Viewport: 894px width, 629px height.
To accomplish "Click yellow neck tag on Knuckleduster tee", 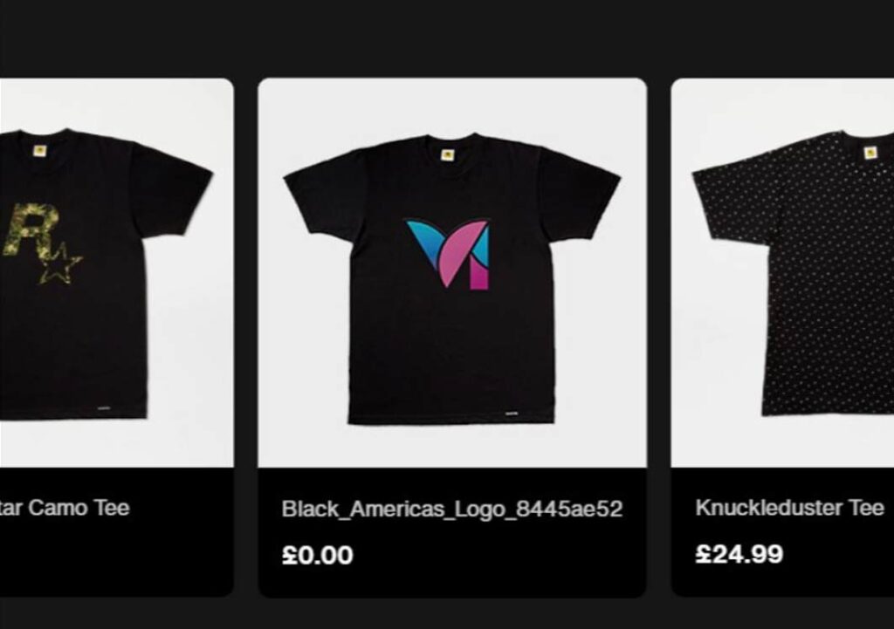I will point(870,153).
